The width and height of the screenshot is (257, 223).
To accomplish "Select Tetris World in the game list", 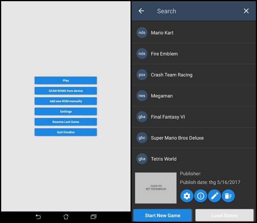I will [194, 159].
